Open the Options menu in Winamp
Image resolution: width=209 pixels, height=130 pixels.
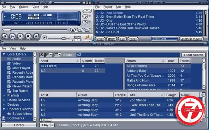tap(24, 7)
